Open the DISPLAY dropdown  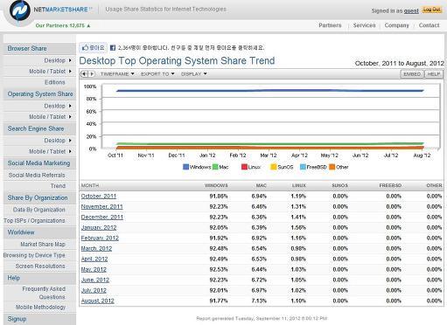(x=194, y=74)
